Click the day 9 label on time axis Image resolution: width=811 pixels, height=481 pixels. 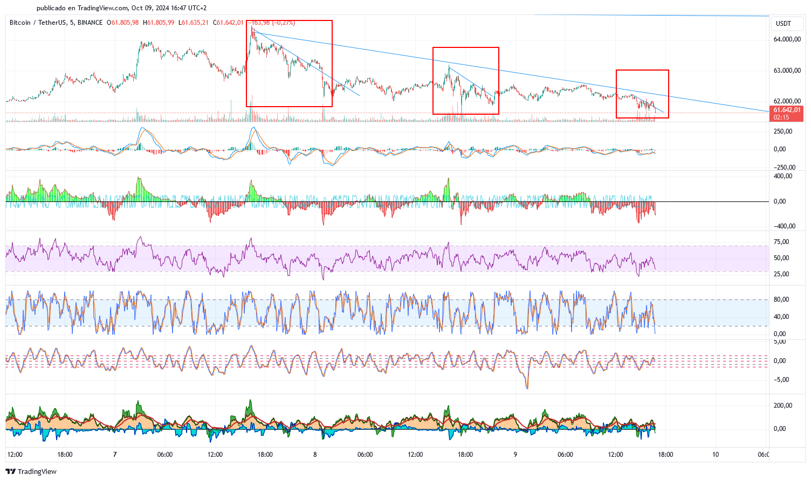coord(515,455)
